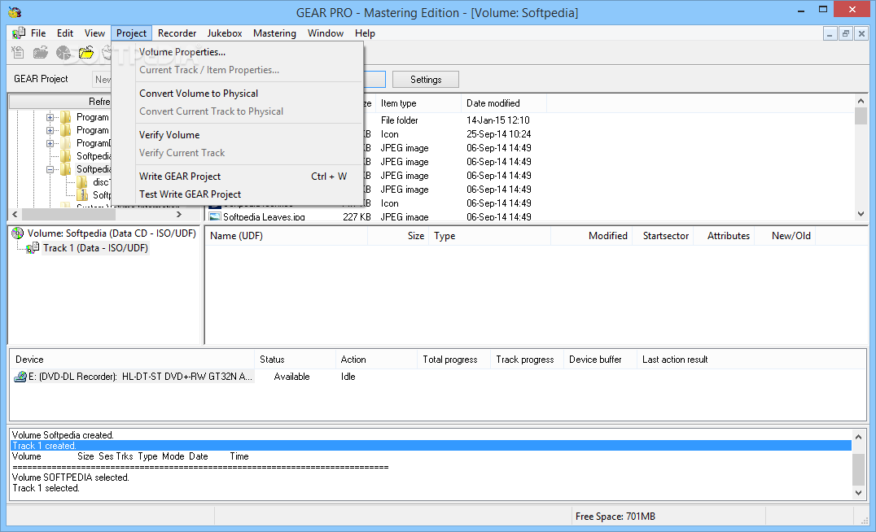Image resolution: width=876 pixels, height=532 pixels.
Task: Choose Verify Volume menu entry
Action: [238, 134]
